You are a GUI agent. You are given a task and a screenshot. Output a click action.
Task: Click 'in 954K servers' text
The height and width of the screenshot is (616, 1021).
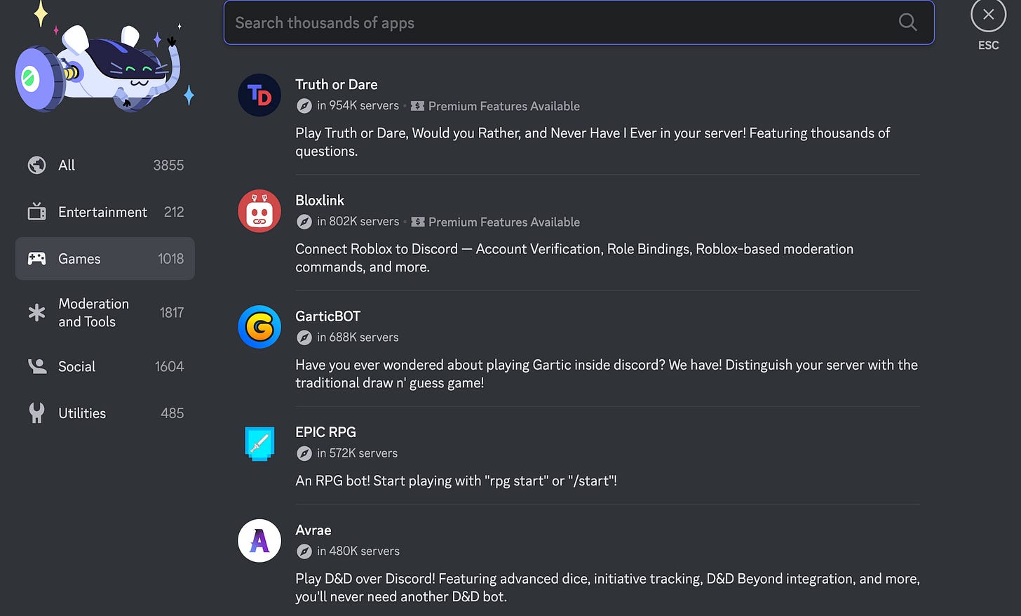click(x=358, y=105)
